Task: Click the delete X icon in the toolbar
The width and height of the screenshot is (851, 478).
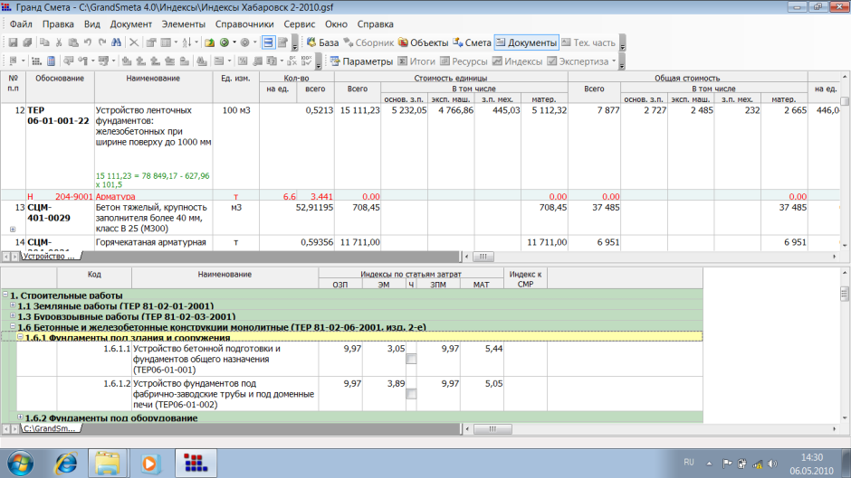Action: (x=133, y=42)
